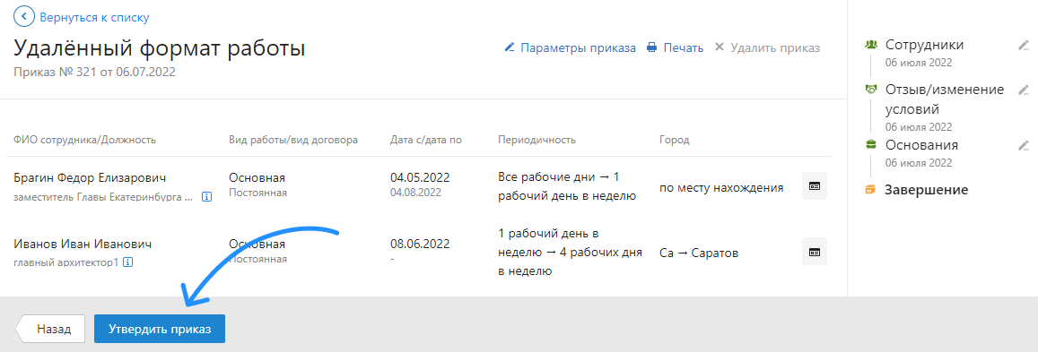Click 'Приказ № 321 от 06.07.2022' subtitle
The image size is (1038, 352).
pos(95,72)
